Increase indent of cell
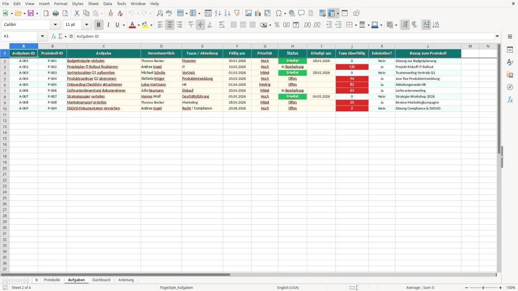The width and height of the screenshot is (518, 291). click(x=329, y=25)
